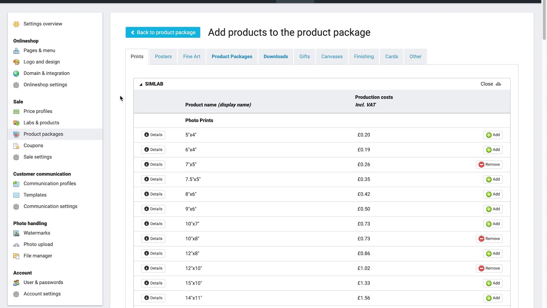
Task: Switch to the Downloads tab
Action: coord(276,56)
